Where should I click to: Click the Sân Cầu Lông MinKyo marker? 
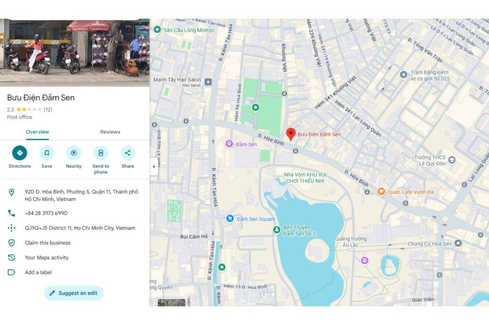157,30
